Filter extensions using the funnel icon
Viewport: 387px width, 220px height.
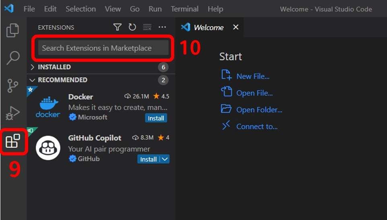tap(117, 27)
